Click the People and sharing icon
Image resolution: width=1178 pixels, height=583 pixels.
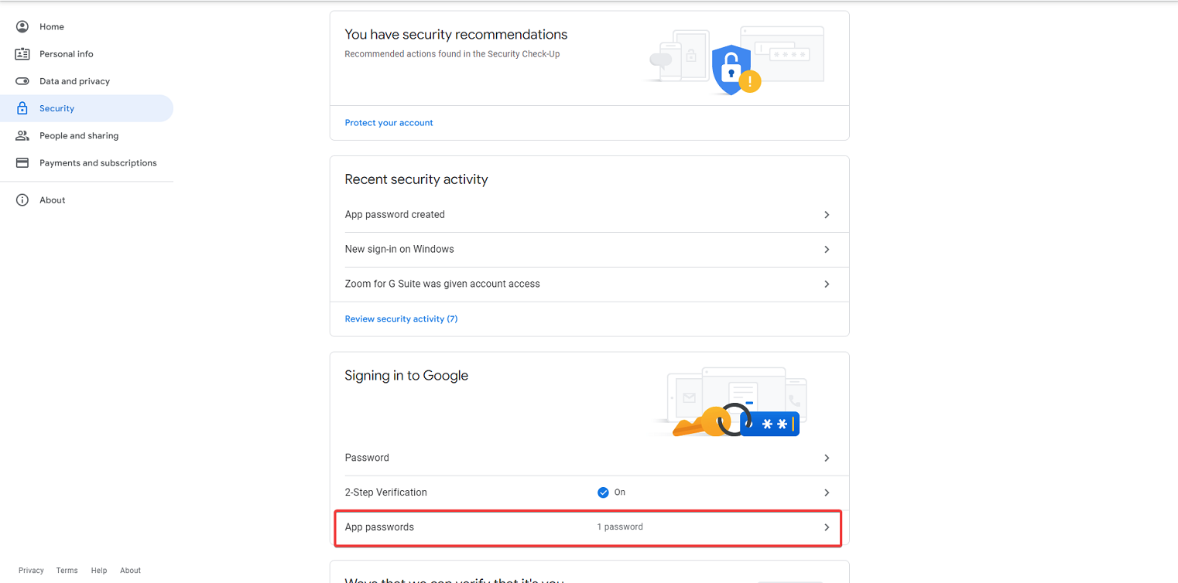pos(22,135)
